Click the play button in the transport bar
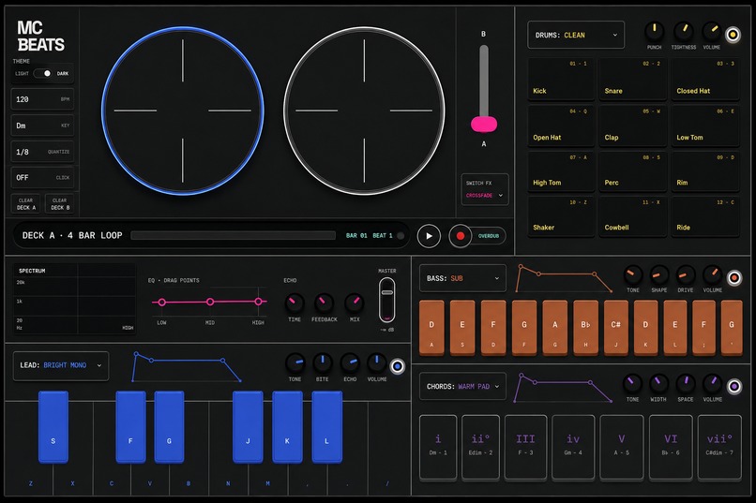Image resolution: width=756 pixels, height=503 pixels. (429, 236)
